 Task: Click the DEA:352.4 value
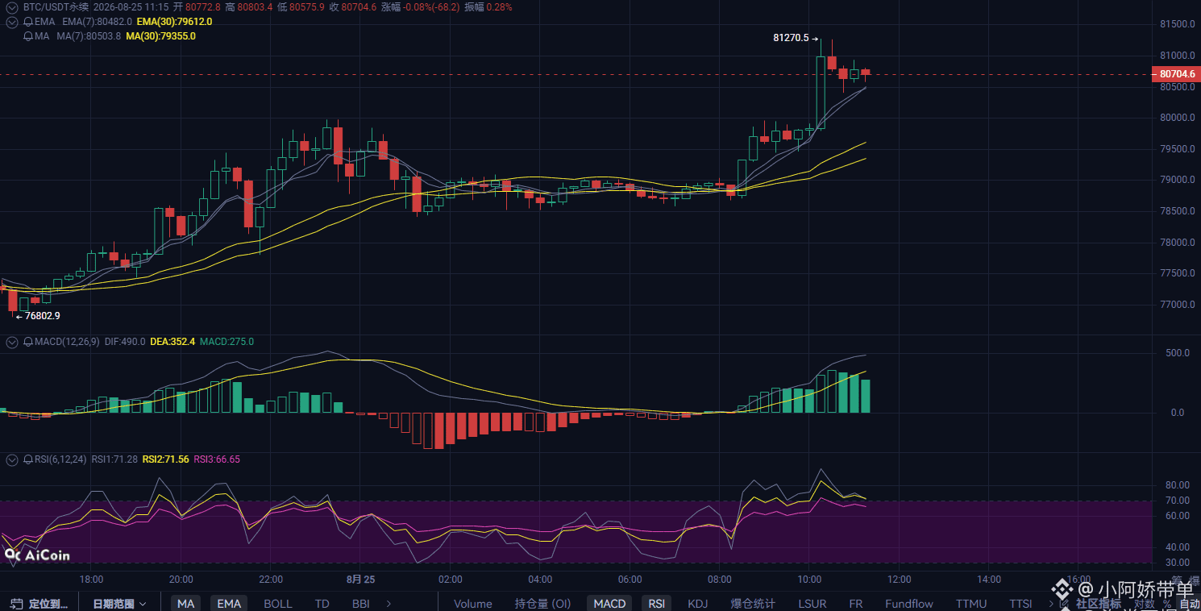pos(172,342)
